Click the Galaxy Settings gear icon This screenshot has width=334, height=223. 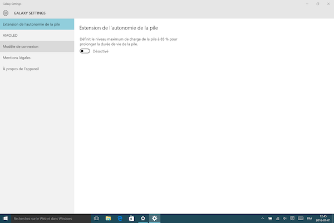click(x=6, y=13)
